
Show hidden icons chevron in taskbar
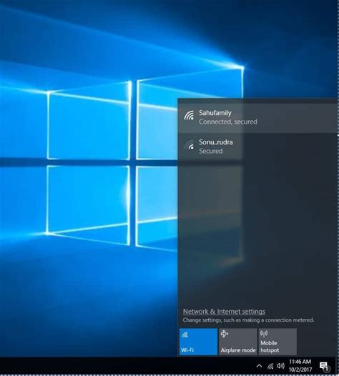(x=259, y=366)
